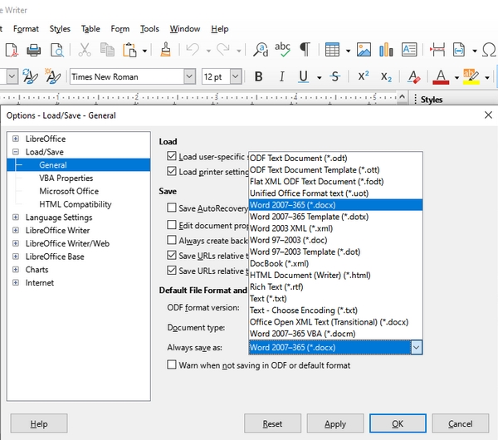Open the Format menu

pos(26,29)
